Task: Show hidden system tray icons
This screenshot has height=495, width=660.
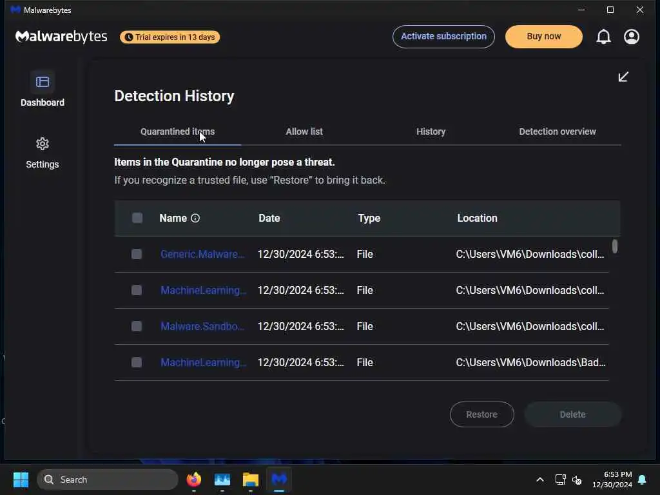Action: pyautogui.click(x=540, y=480)
